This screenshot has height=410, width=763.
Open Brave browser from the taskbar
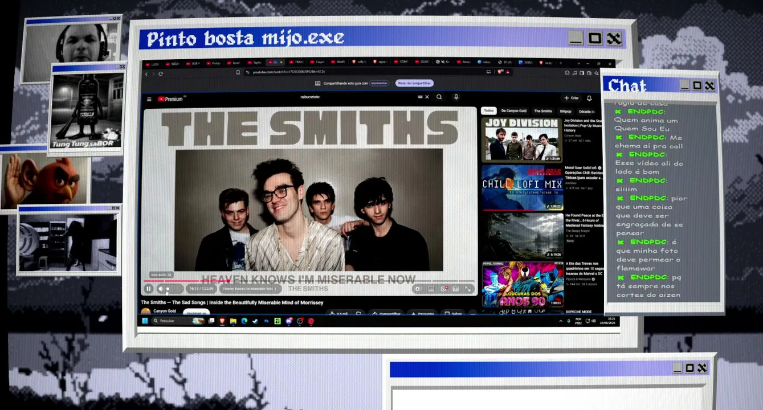222,321
